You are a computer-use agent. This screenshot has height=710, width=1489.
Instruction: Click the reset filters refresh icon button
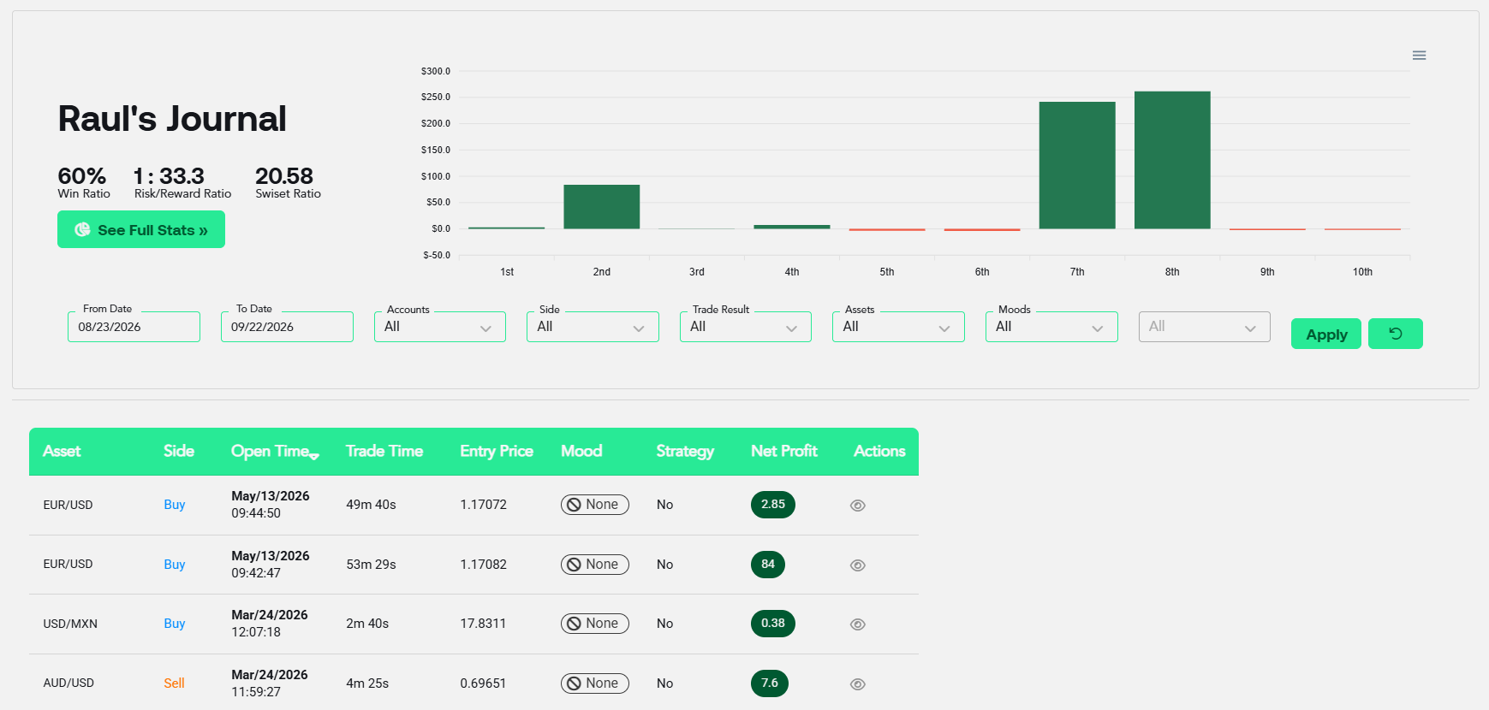click(x=1395, y=334)
